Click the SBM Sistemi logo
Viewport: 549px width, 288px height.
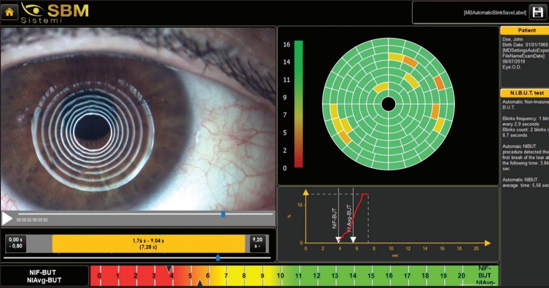pyautogui.click(x=54, y=13)
